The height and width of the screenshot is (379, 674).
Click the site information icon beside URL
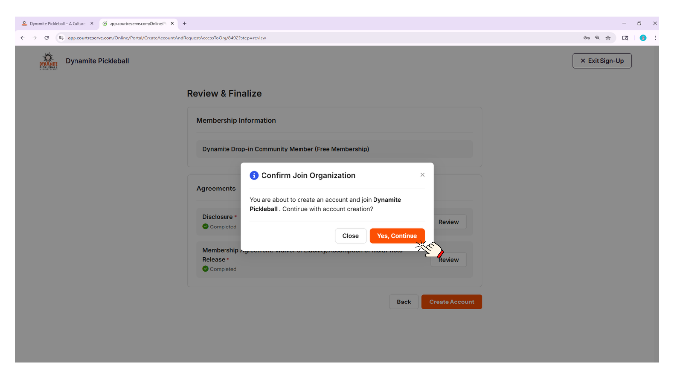(x=61, y=38)
